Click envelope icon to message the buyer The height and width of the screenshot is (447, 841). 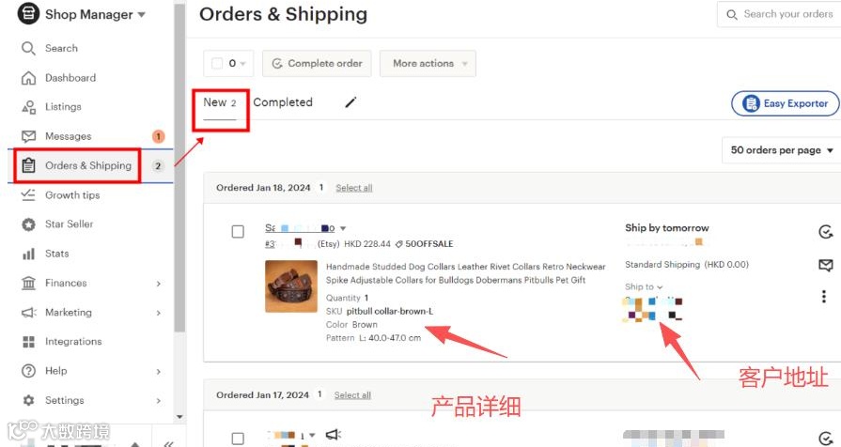point(825,265)
